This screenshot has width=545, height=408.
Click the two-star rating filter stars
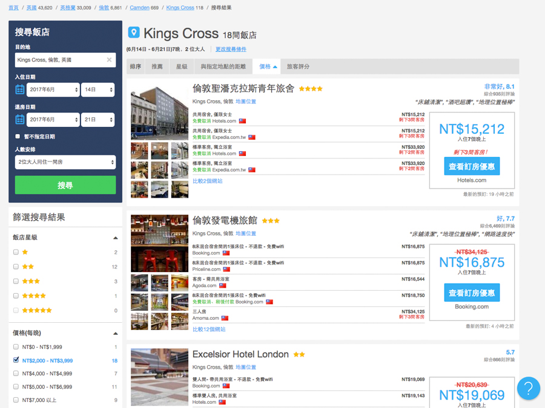pos(28,267)
